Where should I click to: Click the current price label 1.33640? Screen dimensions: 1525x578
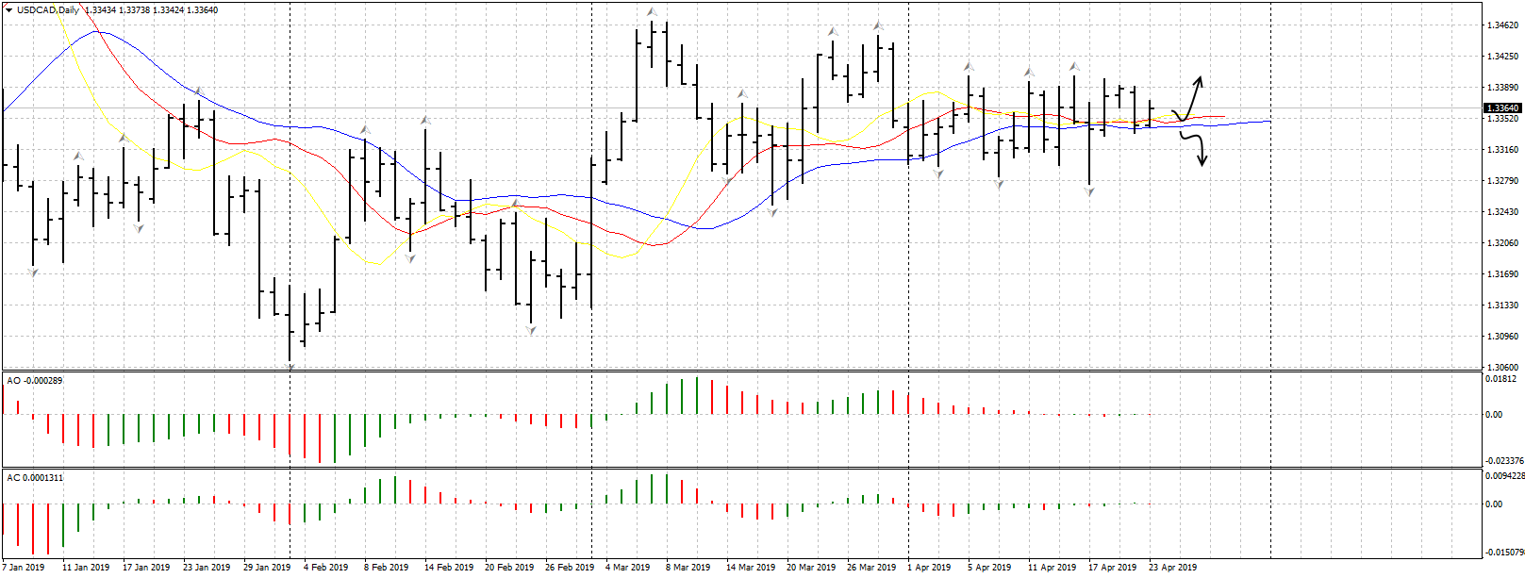pos(1501,108)
